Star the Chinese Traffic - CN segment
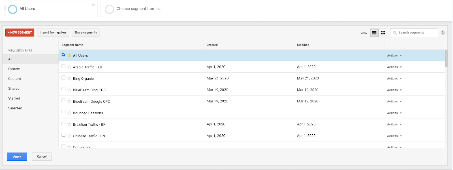 [x=69, y=136]
